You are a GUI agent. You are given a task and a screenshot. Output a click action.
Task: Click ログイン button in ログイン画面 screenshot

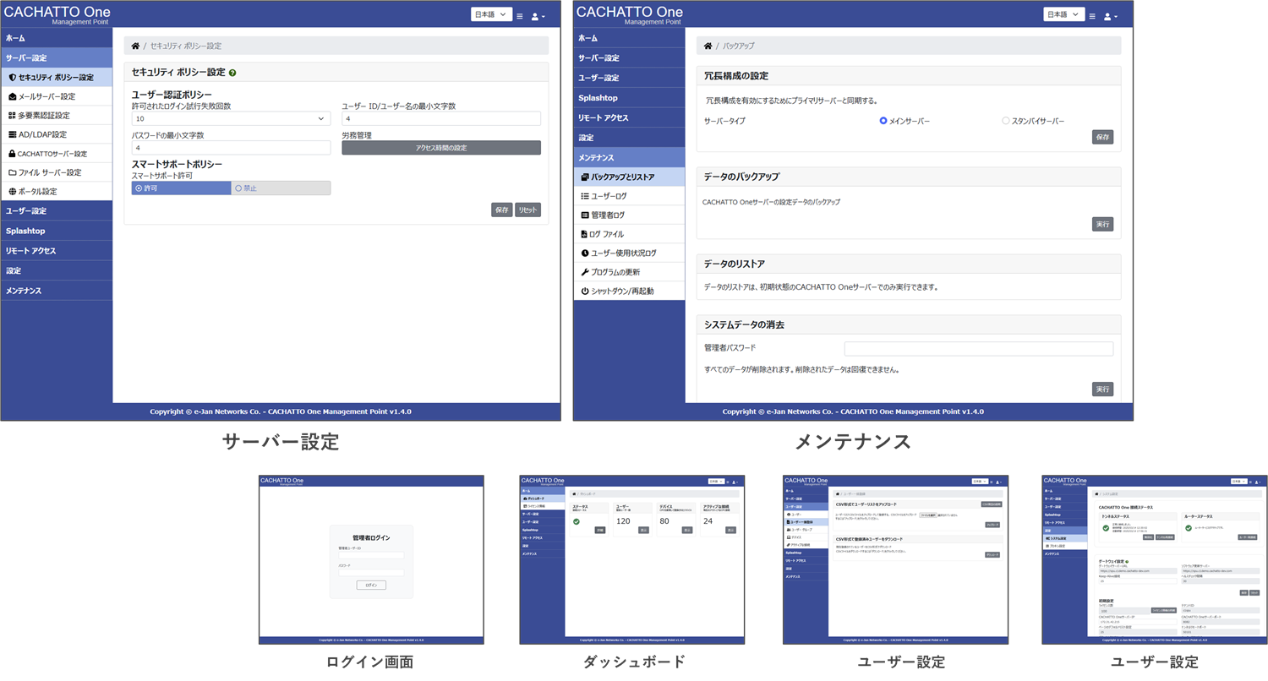point(371,585)
